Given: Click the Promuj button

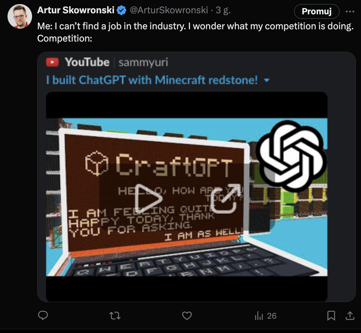Looking at the screenshot, I should click(x=316, y=11).
